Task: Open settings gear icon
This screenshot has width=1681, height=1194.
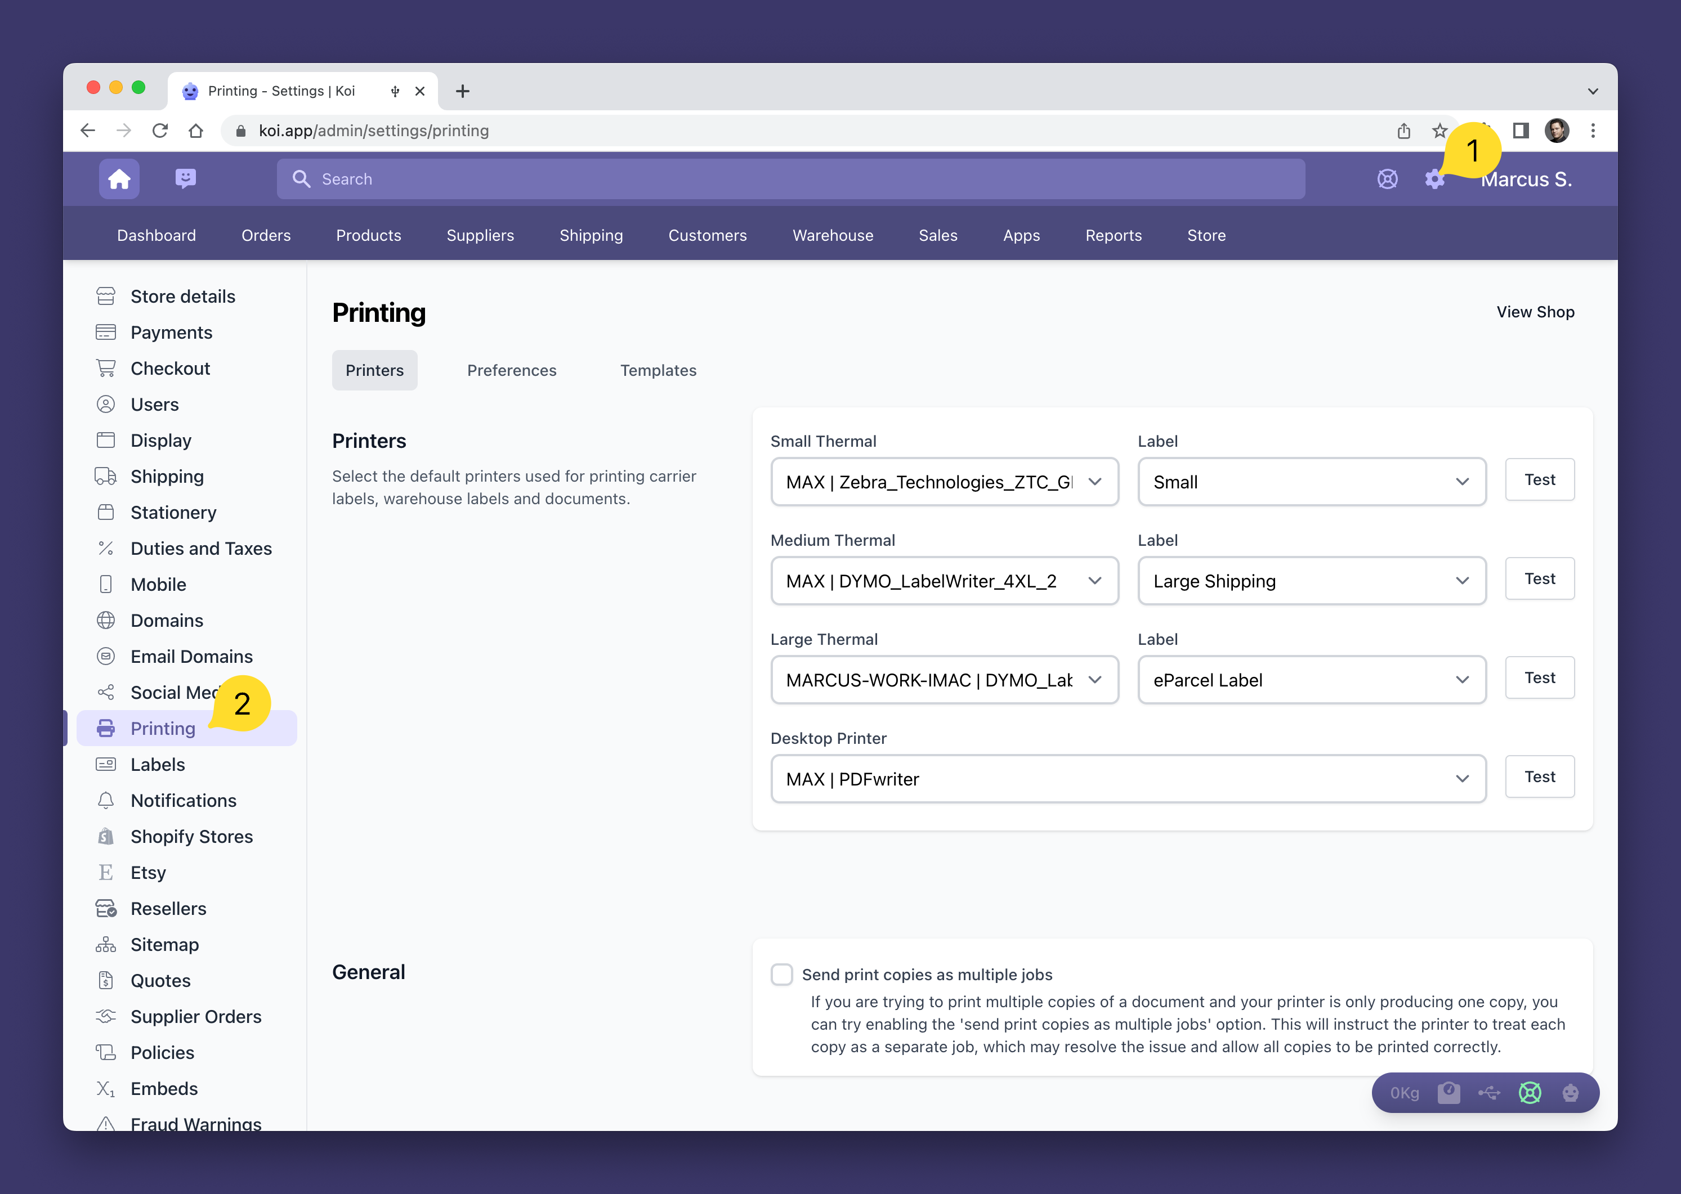Action: 1434,179
